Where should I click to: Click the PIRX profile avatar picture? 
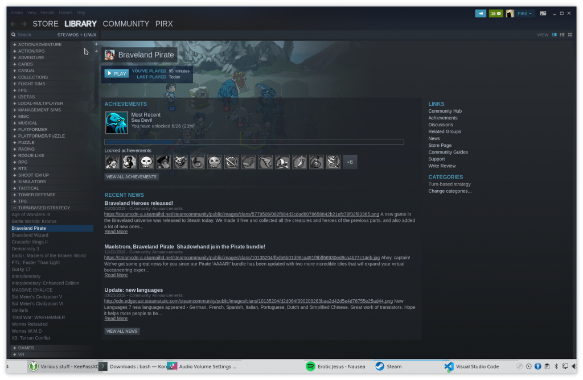pos(510,14)
